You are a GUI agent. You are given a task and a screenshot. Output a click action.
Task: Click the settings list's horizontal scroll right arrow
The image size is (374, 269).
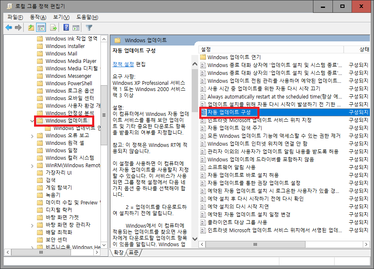367,245
